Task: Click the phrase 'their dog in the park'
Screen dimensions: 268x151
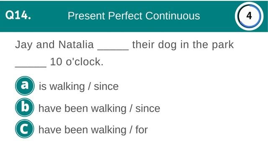Action: pos(183,45)
